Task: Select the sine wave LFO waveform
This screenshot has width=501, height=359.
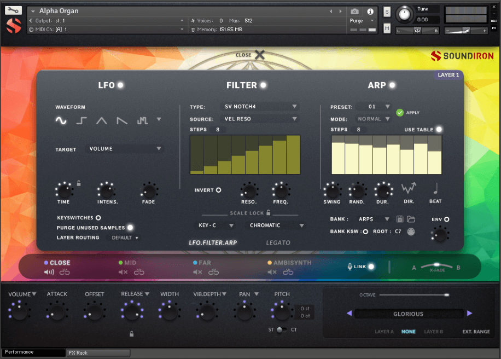Action: tap(61, 121)
